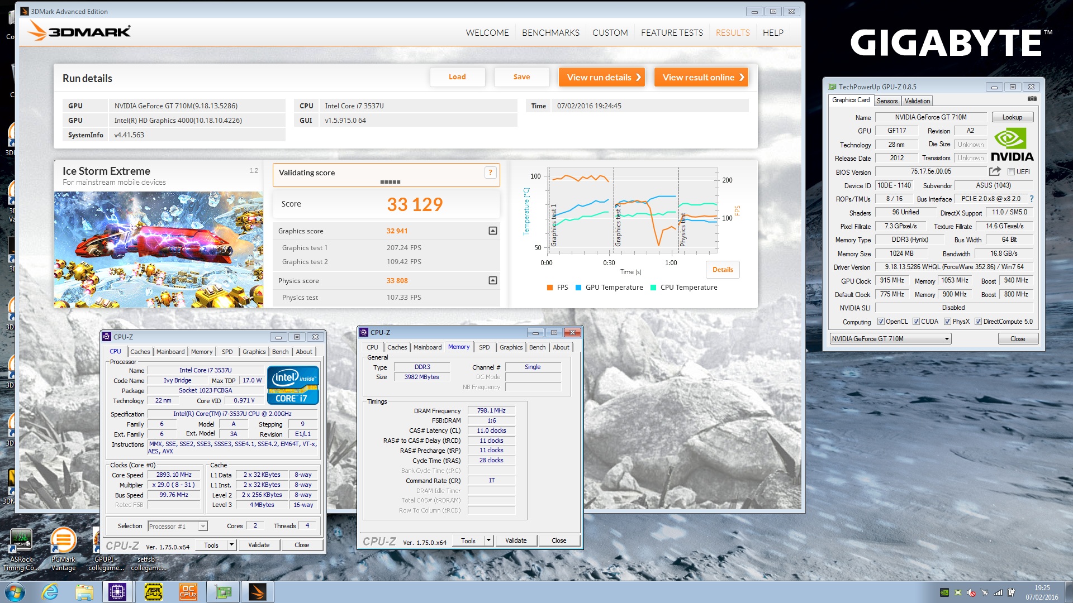
Task: Click the orange FPS legend swatch
Action: click(550, 288)
